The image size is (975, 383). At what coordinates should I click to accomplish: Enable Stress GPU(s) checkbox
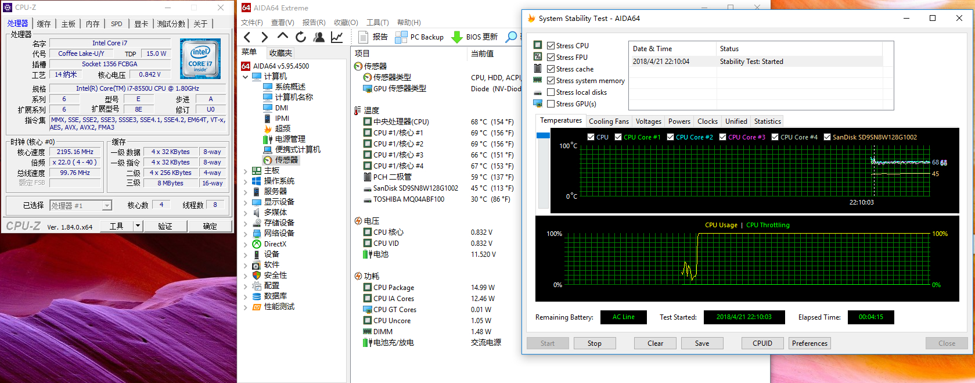551,103
